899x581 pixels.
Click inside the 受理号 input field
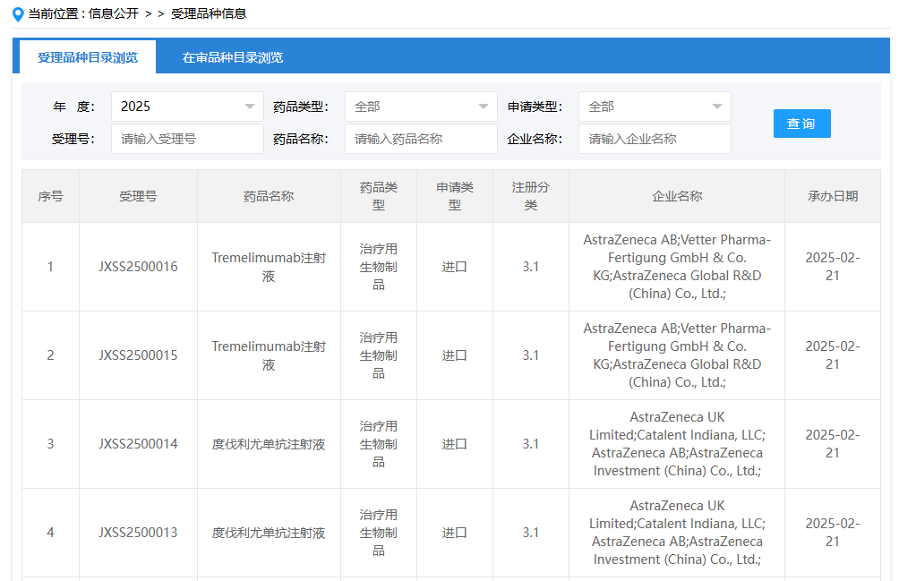[x=186, y=140]
